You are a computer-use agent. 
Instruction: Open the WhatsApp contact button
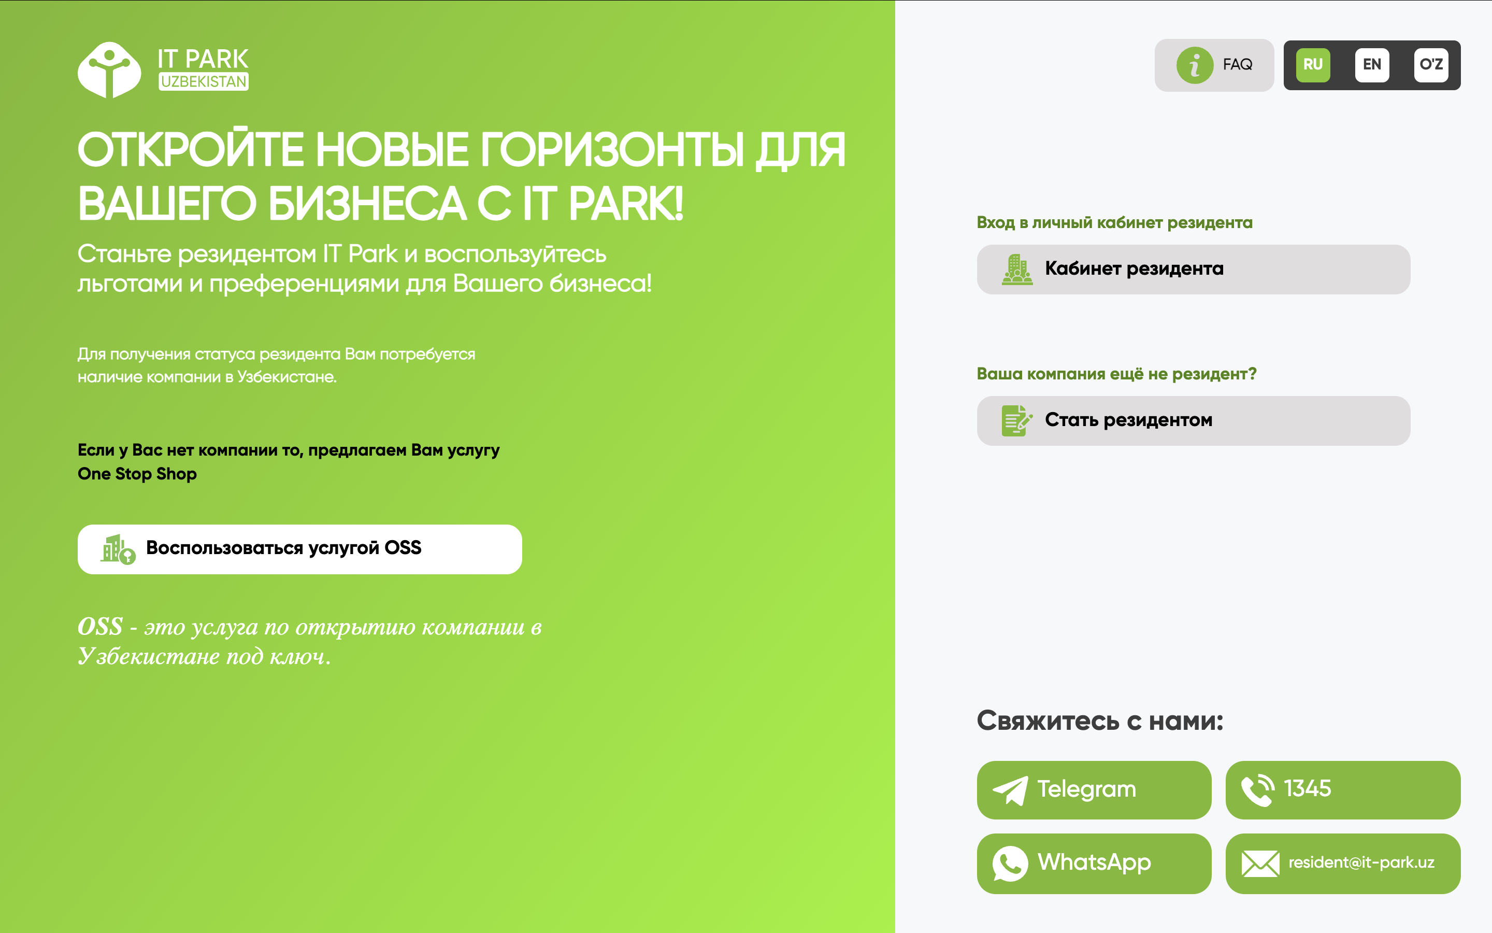point(1094,863)
